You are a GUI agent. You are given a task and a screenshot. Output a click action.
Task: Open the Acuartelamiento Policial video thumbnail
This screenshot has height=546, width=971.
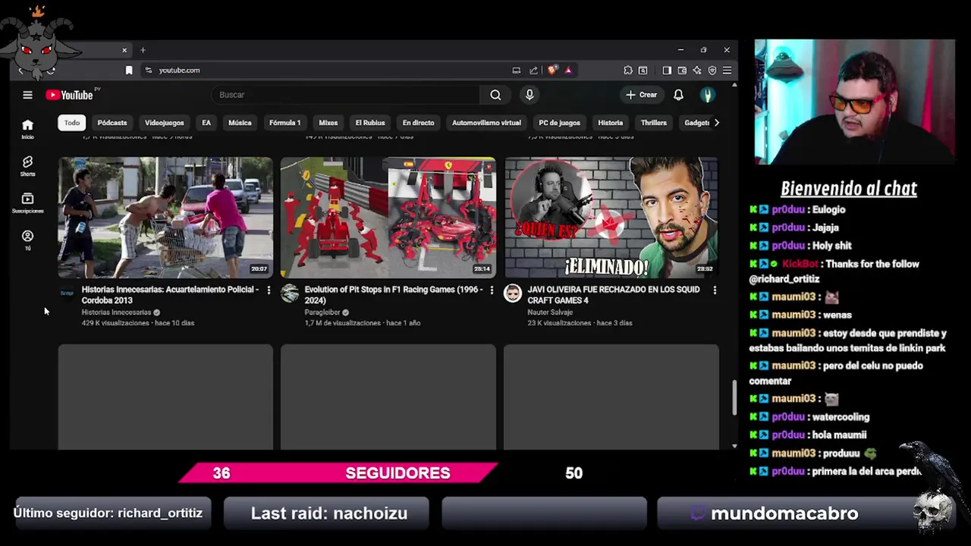(165, 218)
